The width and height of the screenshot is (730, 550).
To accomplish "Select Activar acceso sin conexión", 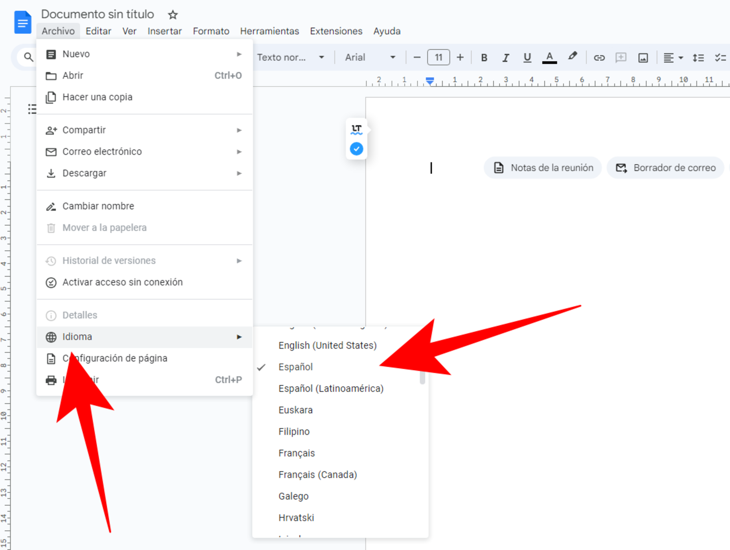I will pyautogui.click(x=144, y=283).
